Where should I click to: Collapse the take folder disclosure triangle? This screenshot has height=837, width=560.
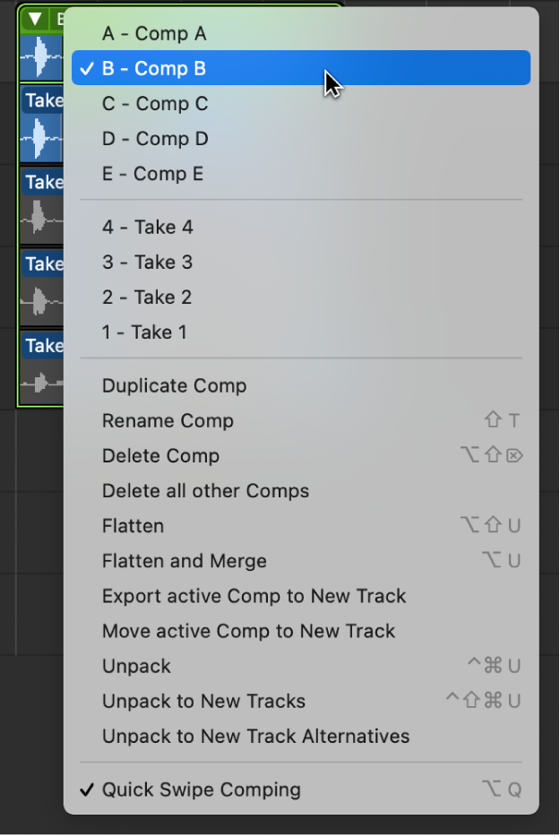coord(34,18)
